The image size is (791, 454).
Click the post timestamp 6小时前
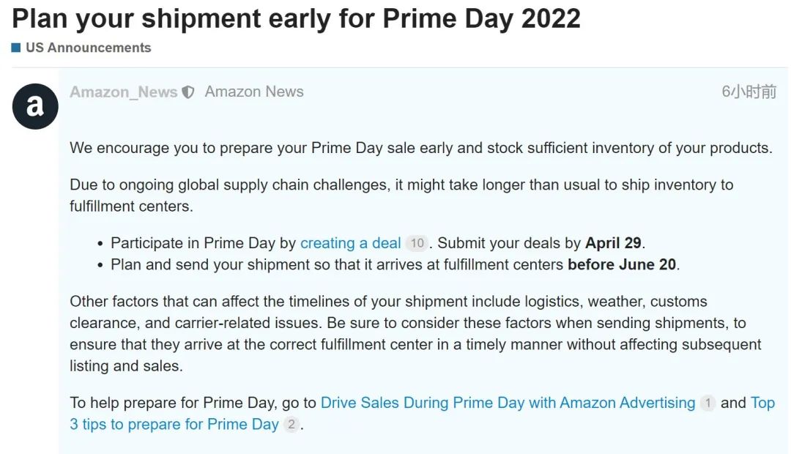click(749, 92)
